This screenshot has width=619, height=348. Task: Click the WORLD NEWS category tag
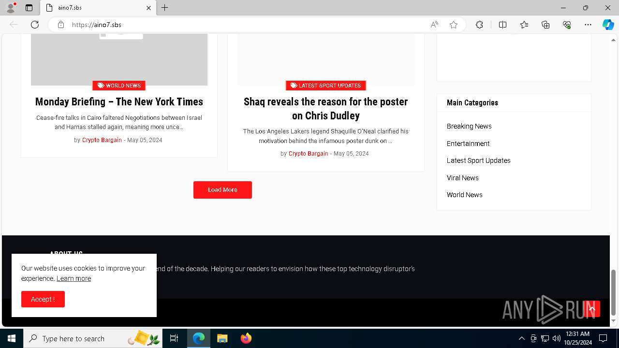pyautogui.click(x=119, y=86)
